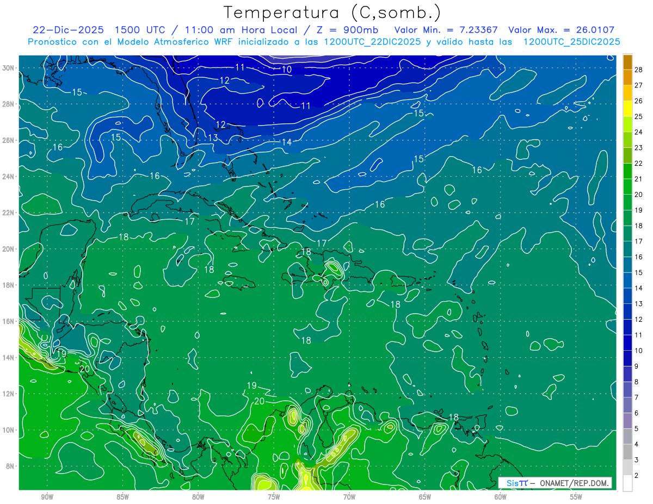
Task: Click the '60W' longitude axis label
Action: click(501, 497)
